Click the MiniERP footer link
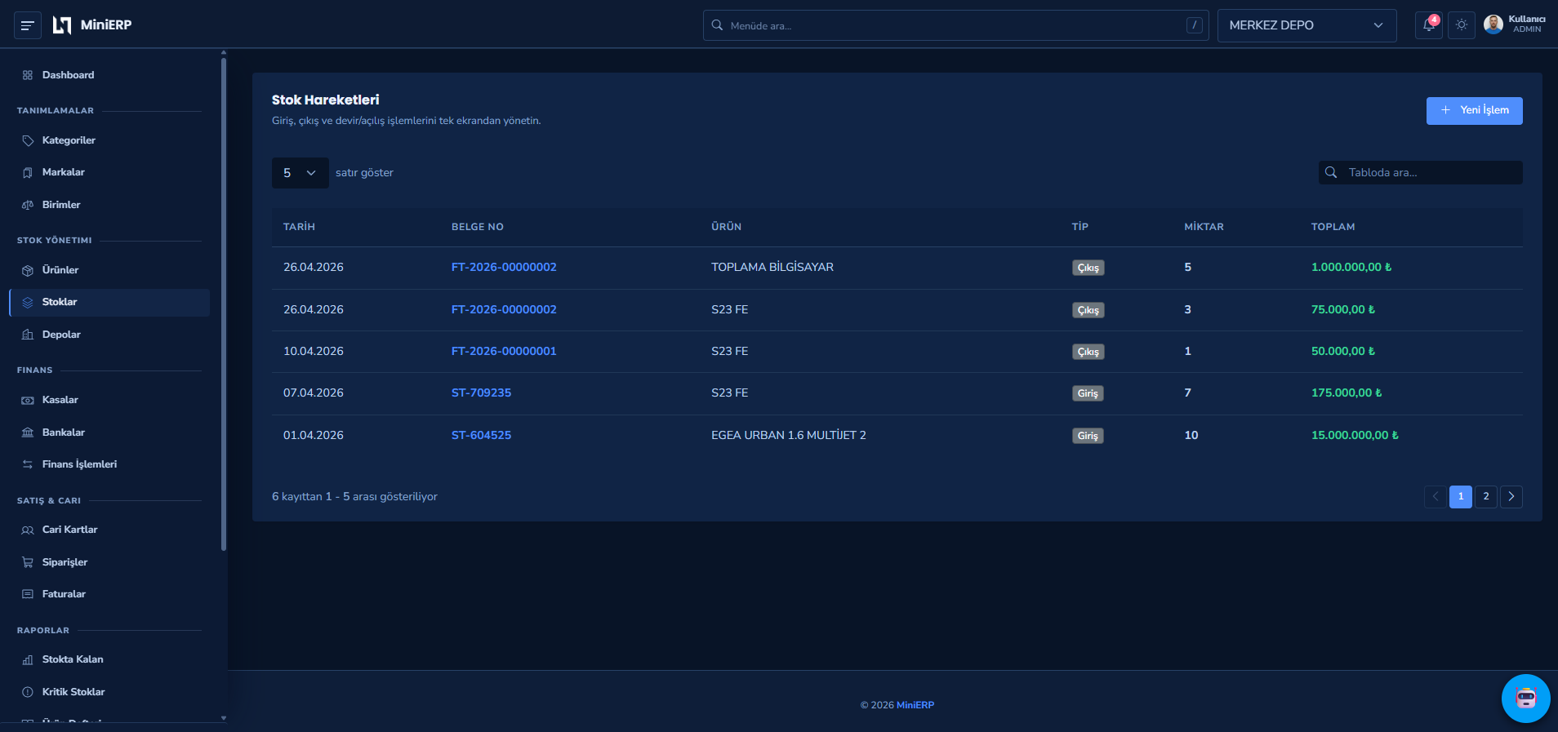Screen dimensions: 1558x732 pos(915,705)
